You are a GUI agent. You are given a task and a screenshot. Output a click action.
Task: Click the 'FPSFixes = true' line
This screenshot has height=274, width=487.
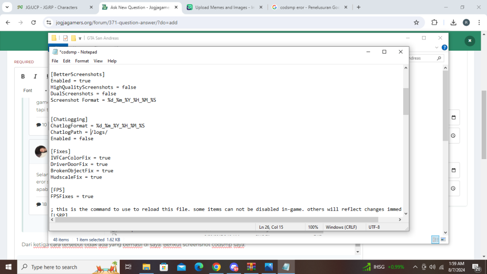(72, 197)
